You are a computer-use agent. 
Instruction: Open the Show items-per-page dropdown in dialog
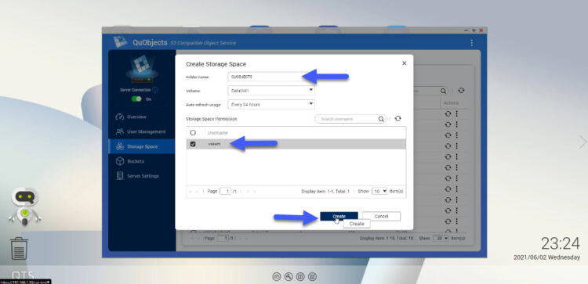pos(379,191)
